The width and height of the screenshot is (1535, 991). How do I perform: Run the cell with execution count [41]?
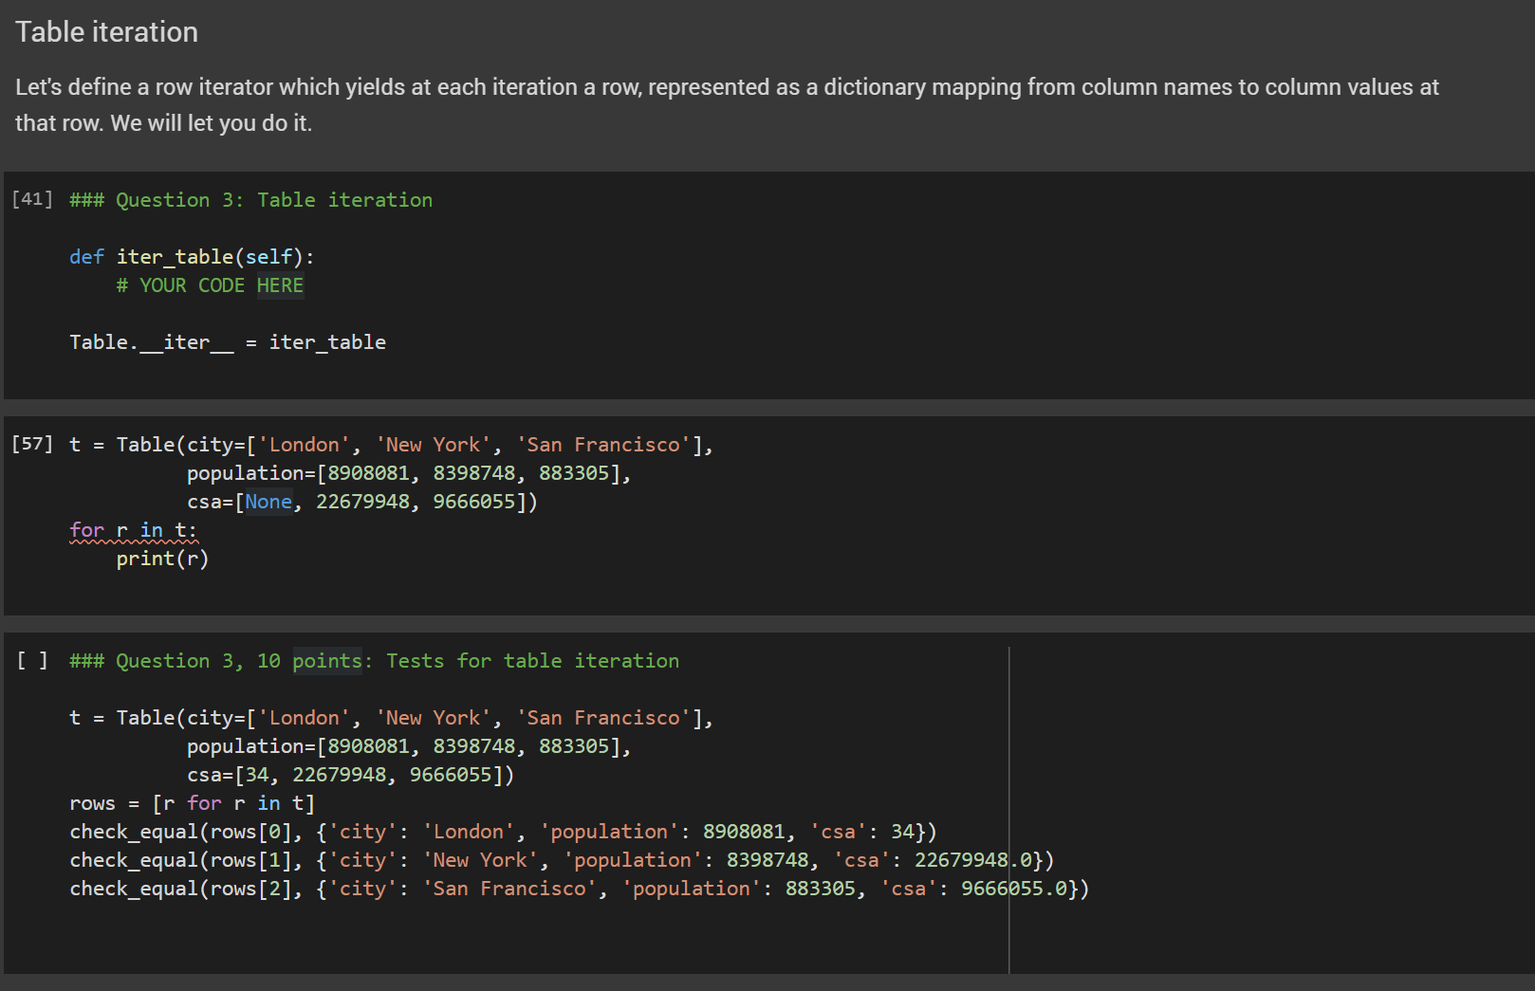tap(32, 199)
